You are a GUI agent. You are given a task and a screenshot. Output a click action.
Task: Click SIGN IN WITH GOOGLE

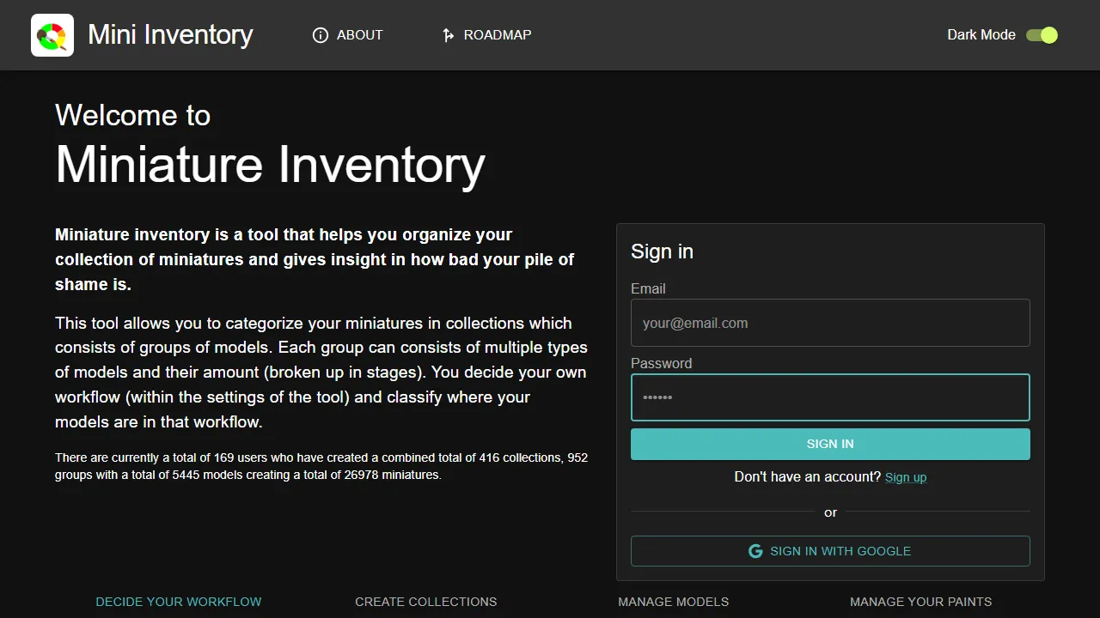click(x=830, y=551)
